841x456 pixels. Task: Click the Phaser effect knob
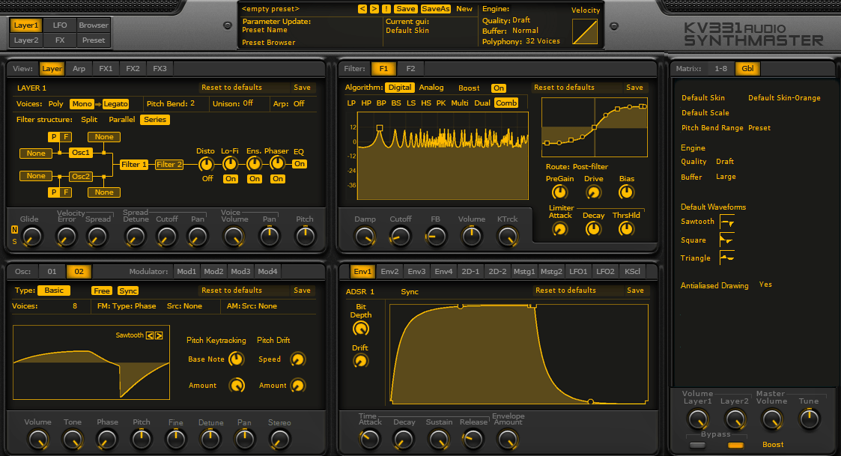[x=277, y=163]
